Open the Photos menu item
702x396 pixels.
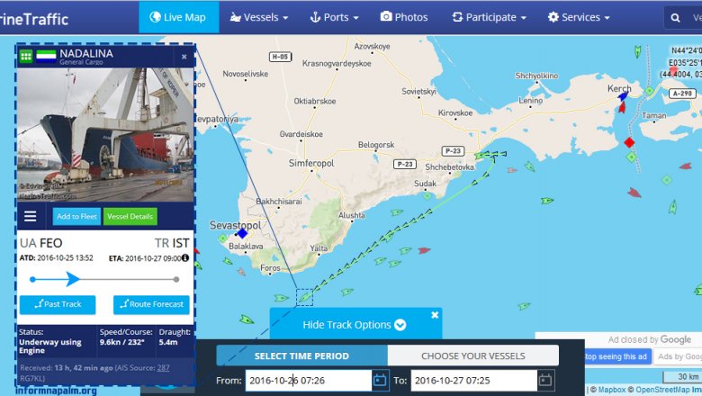point(404,17)
